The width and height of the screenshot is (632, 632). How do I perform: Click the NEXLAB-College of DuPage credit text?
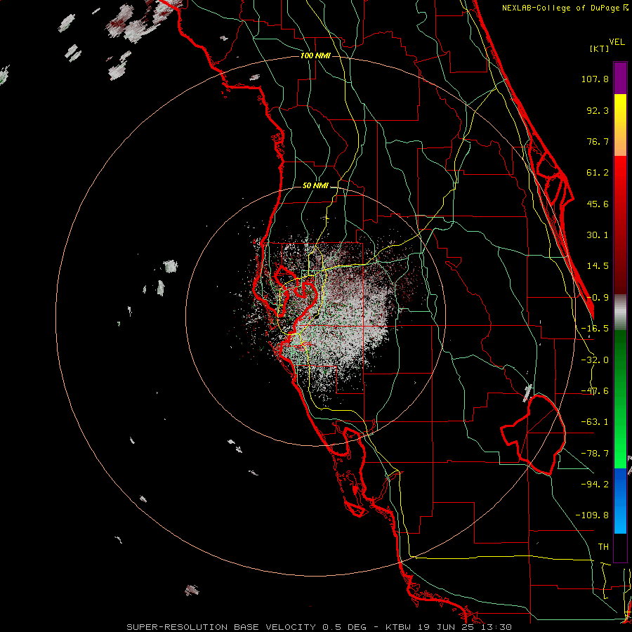[x=565, y=8]
